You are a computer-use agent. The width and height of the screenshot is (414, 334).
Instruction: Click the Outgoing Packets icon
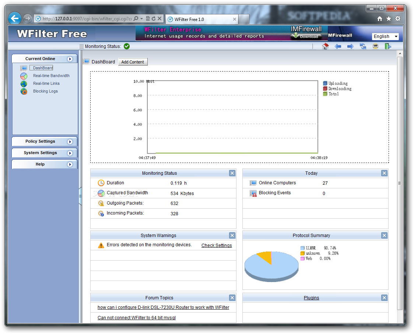(101, 203)
